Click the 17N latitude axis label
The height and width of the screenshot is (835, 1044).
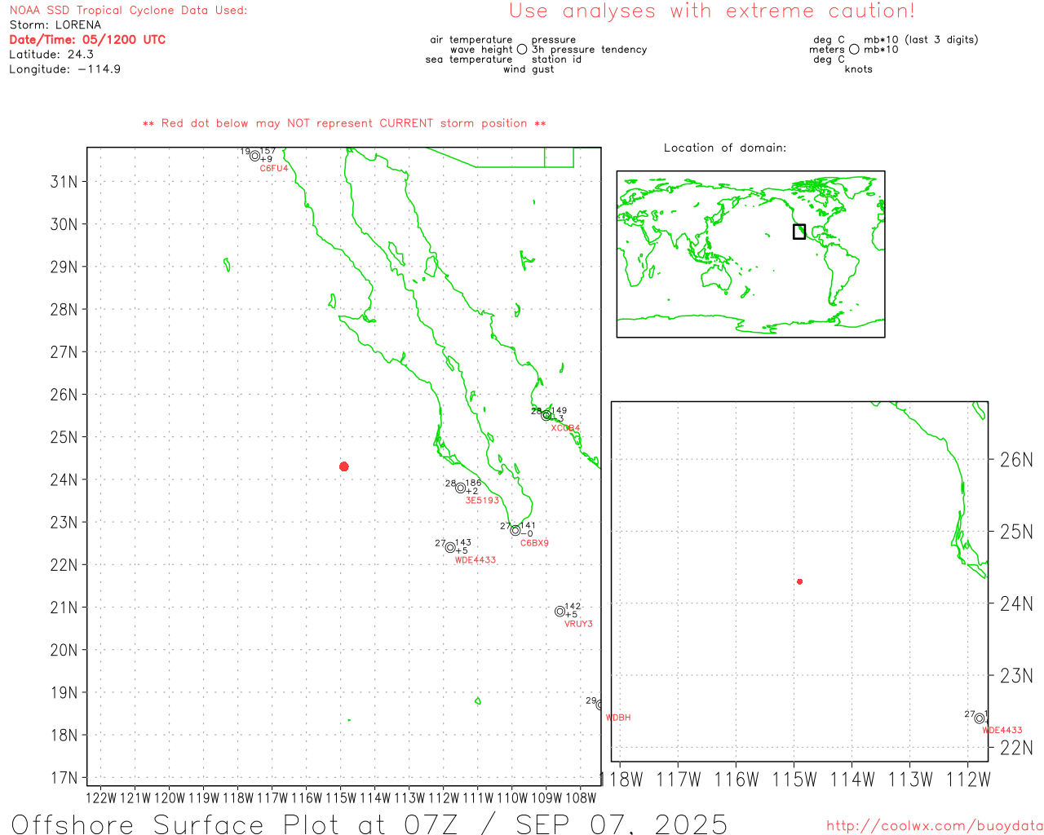pyautogui.click(x=64, y=778)
